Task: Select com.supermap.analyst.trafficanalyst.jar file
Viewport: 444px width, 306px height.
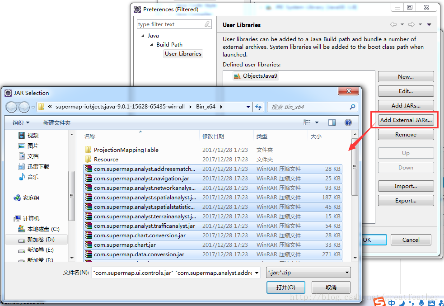Action: point(213,226)
